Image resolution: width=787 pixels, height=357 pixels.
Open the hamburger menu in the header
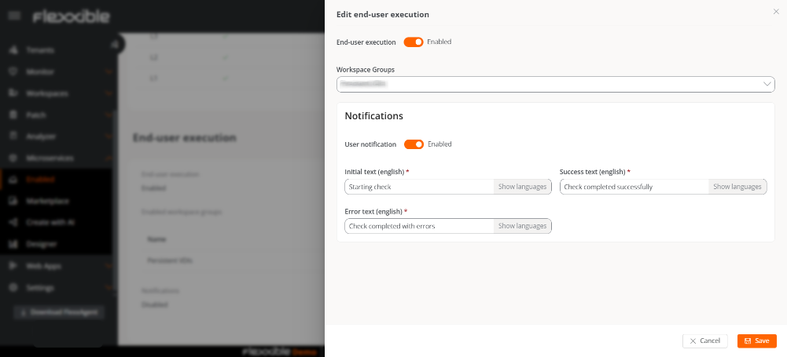[15, 16]
